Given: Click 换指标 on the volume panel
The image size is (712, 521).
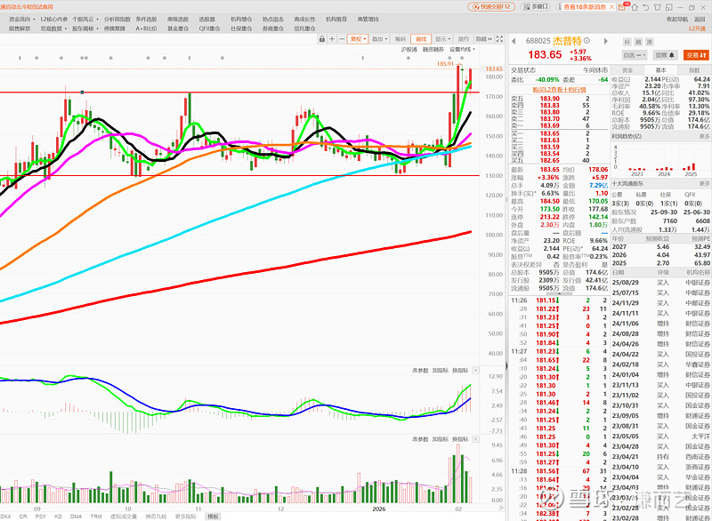Looking at the screenshot, I should click(x=460, y=439).
